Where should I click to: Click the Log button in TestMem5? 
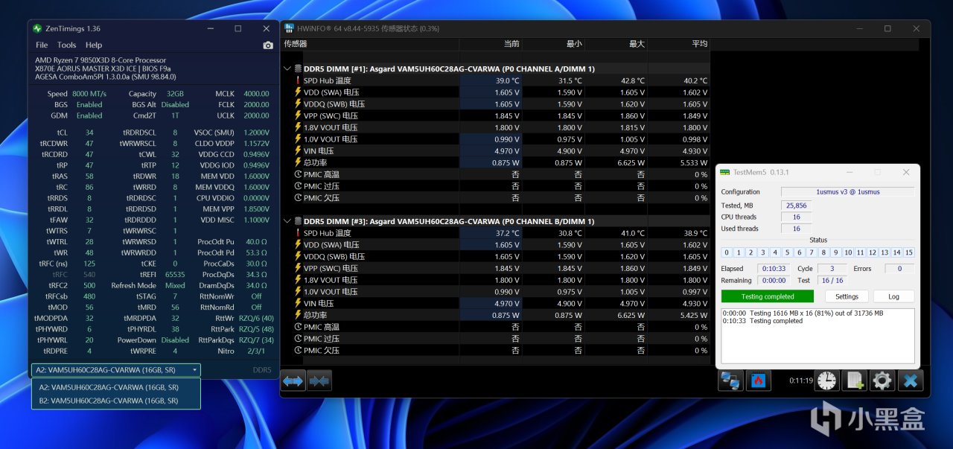(893, 296)
